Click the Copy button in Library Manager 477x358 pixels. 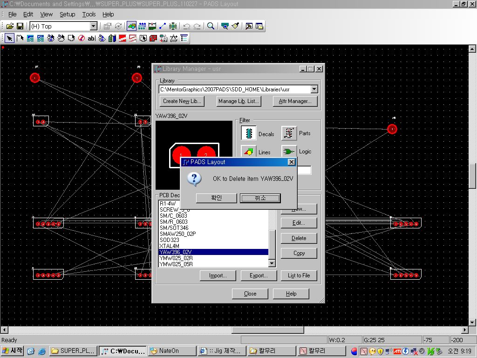pos(299,253)
